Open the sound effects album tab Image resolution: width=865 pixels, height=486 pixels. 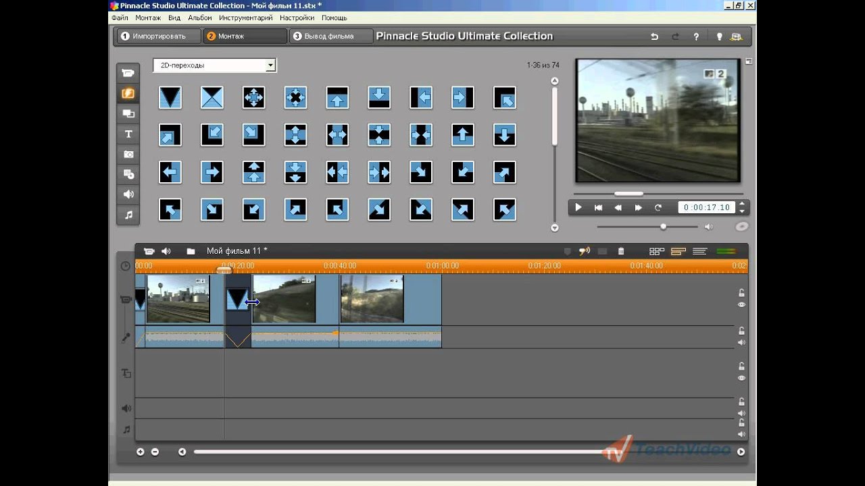[128, 194]
